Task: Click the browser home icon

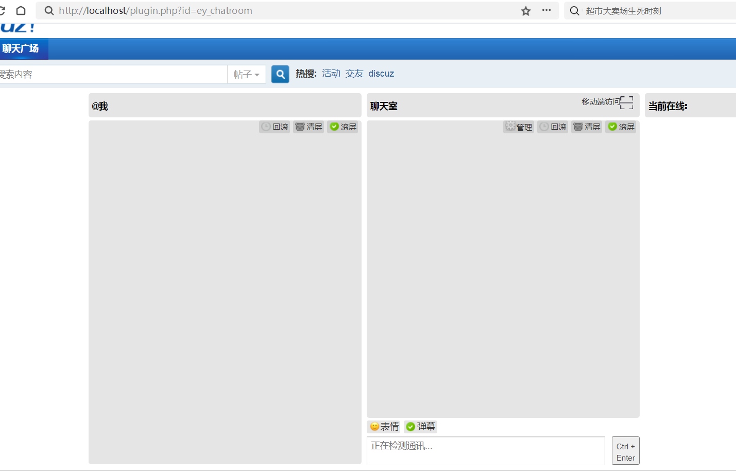Action: (21, 11)
